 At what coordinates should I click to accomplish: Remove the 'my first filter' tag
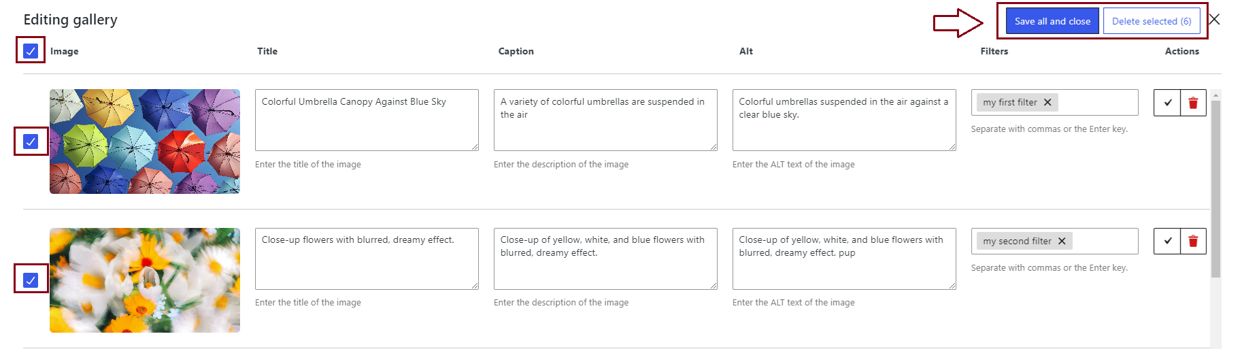pos(1047,103)
